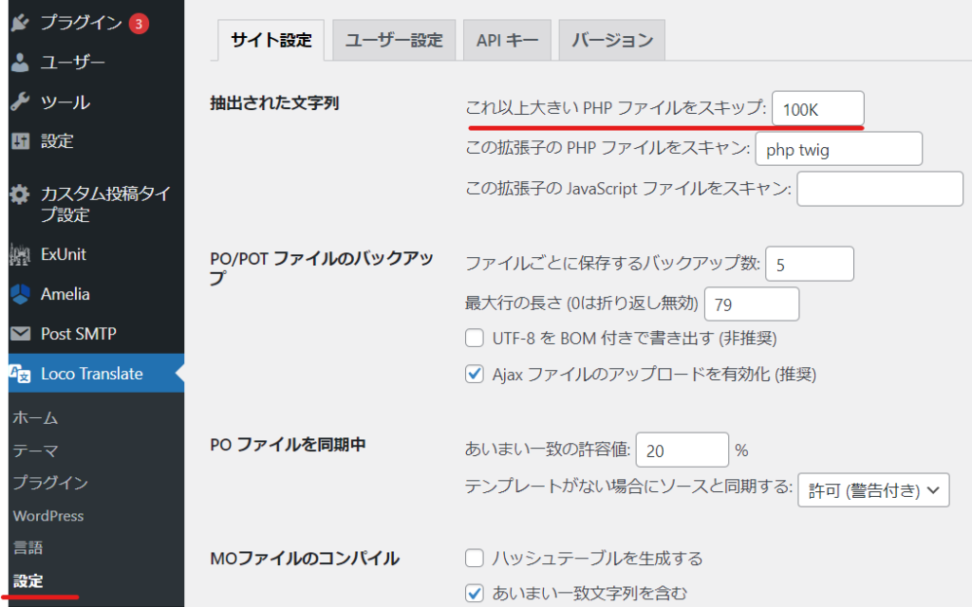972x607 pixels.
Task: Open ユーザー menu in sidebar
Action: [x=72, y=63]
